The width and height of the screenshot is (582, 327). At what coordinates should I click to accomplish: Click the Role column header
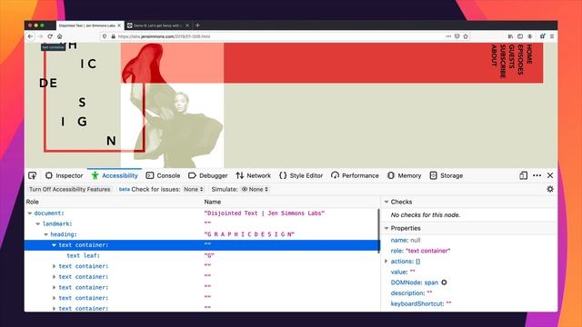point(33,202)
